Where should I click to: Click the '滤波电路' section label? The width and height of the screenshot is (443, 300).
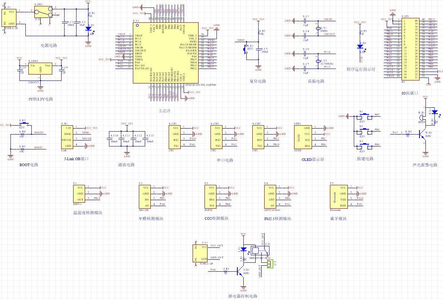127,165
